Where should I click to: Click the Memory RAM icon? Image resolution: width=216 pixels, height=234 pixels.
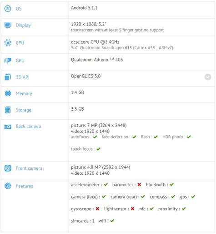pyautogui.click(x=8, y=93)
